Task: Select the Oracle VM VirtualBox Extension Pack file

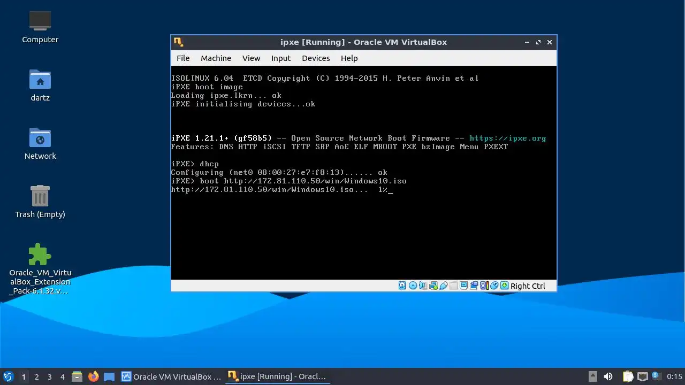Action: pyautogui.click(x=40, y=269)
